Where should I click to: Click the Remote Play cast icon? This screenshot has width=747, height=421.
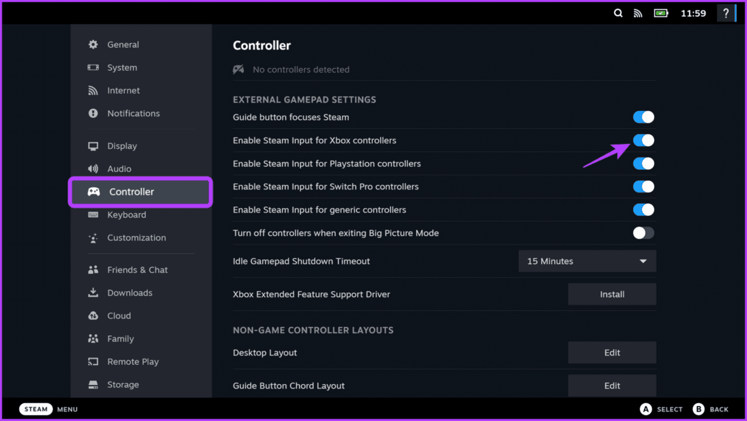[93, 362]
